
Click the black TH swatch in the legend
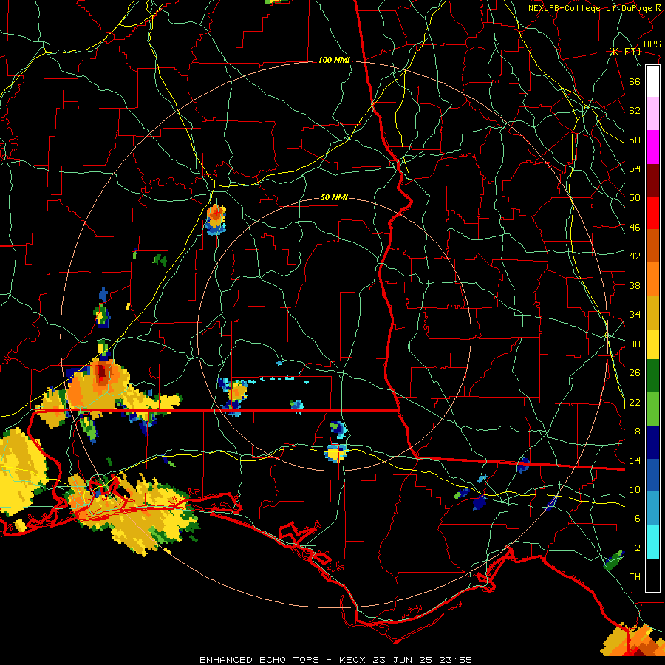click(x=652, y=575)
